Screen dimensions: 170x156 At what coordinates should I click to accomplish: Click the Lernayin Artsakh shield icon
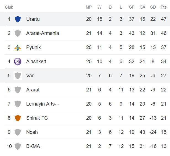(x=18, y=104)
